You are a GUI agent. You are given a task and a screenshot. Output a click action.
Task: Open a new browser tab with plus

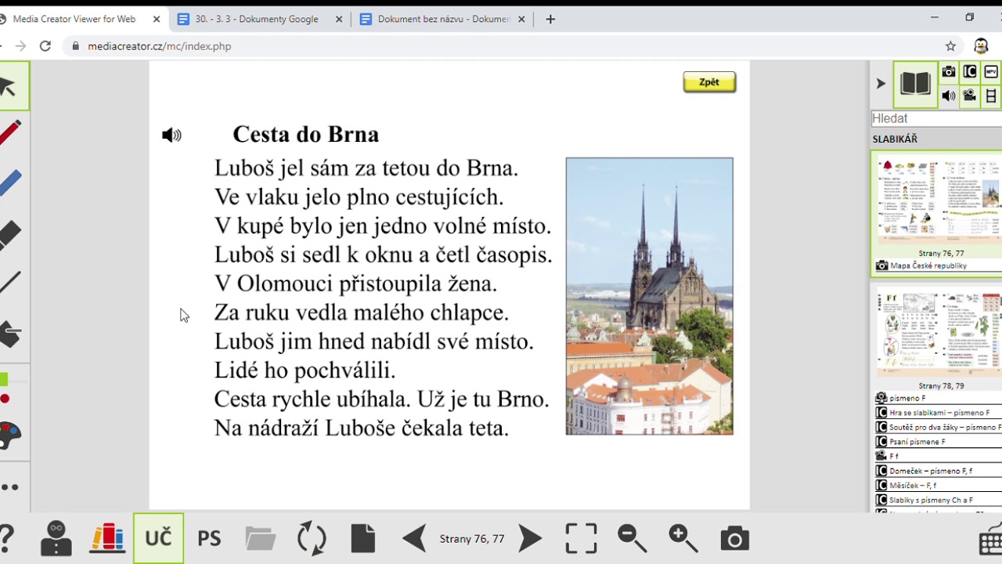point(550,19)
